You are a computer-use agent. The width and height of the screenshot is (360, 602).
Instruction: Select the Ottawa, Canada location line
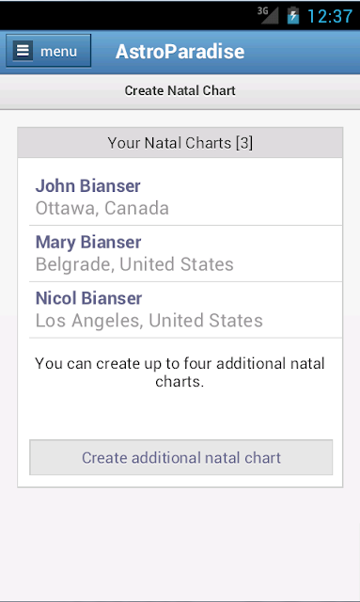[102, 208]
